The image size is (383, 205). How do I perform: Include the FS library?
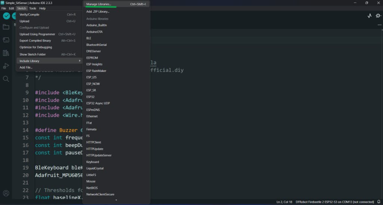[116, 136]
